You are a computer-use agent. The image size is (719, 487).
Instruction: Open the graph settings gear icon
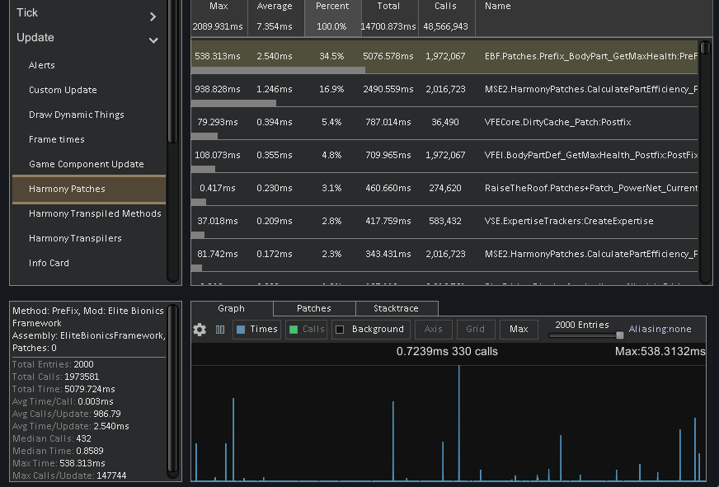(199, 330)
